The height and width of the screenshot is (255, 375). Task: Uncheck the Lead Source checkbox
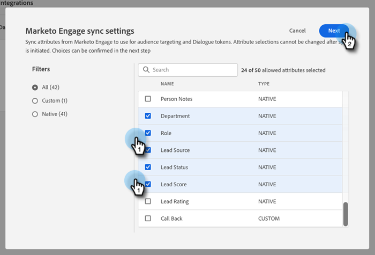(148, 150)
